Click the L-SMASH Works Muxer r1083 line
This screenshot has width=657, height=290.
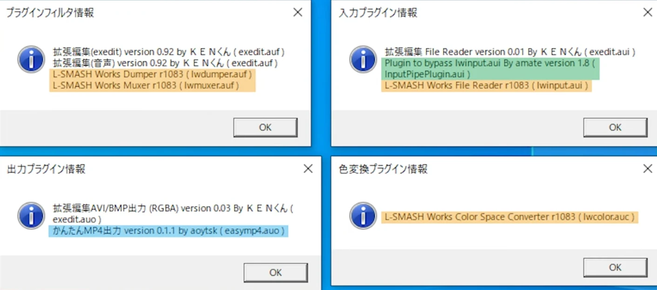(152, 86)
